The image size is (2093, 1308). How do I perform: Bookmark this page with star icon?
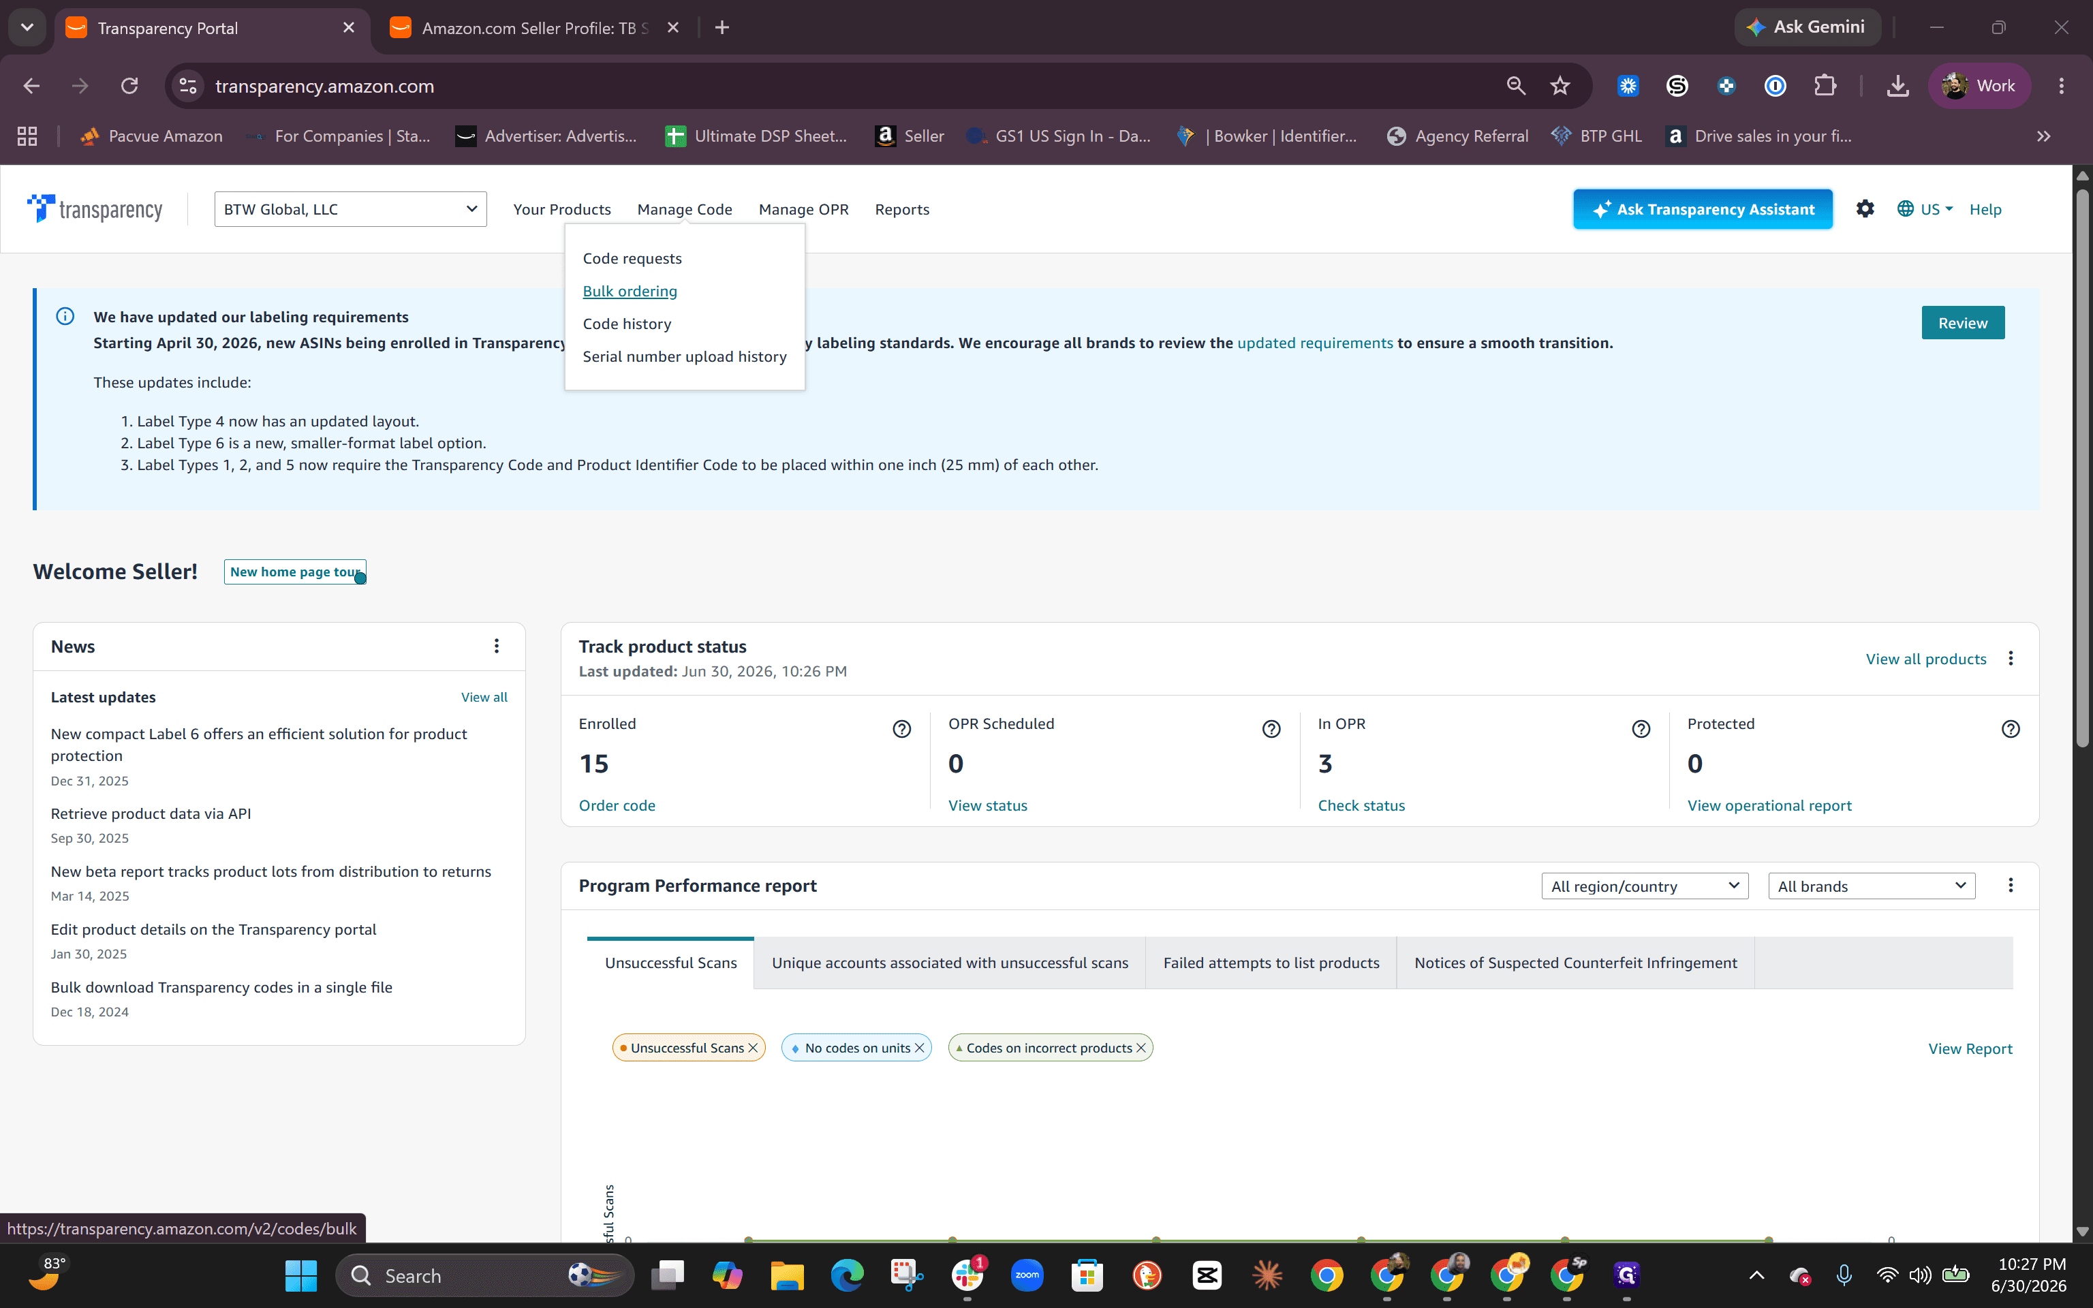point(1560,86)
